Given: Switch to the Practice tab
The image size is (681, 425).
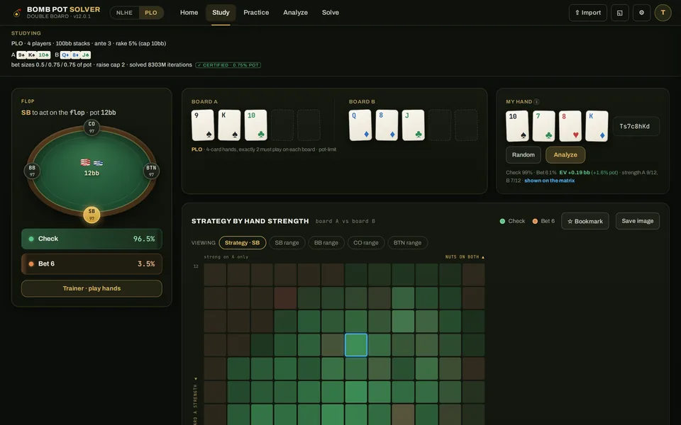Looking at the screenshot, I should coord(256,13).
